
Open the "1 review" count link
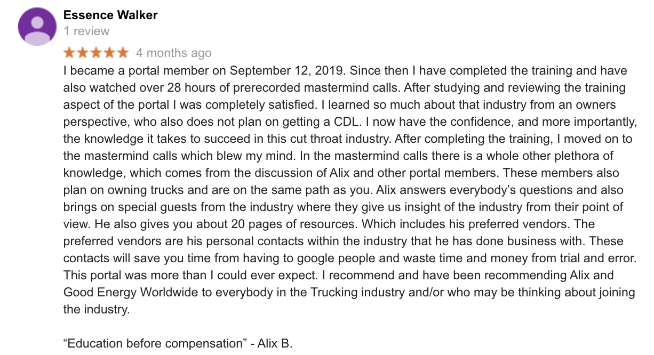(x=86, y=31)
